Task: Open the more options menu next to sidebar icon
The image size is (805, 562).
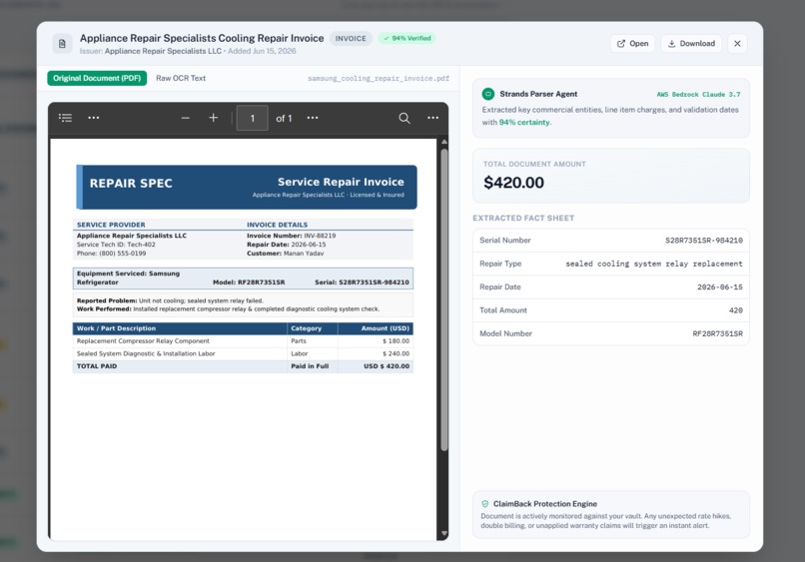Action: click(94, 118)
